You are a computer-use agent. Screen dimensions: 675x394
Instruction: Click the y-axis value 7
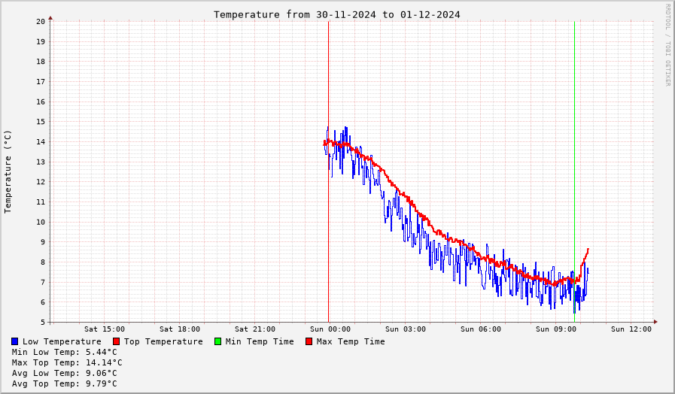pyautogui.click(x=43, y=283)
